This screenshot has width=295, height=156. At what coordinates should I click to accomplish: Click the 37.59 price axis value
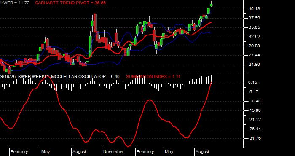tap(254, 18)
